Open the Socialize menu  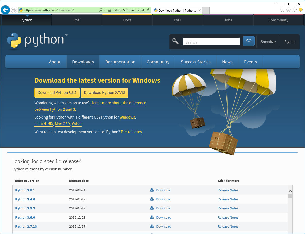point(268,42)
